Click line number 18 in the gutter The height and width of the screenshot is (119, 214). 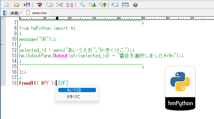[x=14, y=83]
